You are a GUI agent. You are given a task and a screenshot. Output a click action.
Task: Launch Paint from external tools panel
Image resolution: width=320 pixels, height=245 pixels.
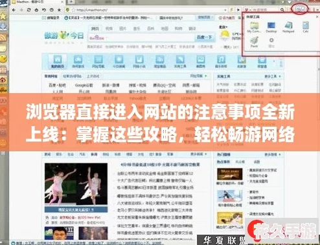(x=254, y=42)
